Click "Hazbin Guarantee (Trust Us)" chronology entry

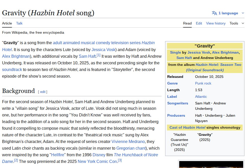click(x=179, y=142)
